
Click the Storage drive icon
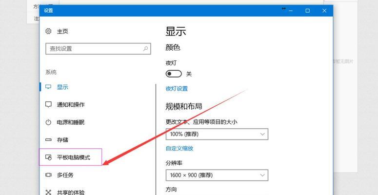pos(48,140)
